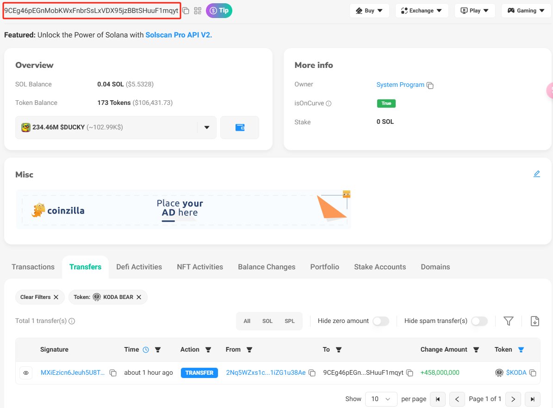This screenshot has width=553, height=408.
Task: Jump to the first page
Action: (x=438, y=399)
